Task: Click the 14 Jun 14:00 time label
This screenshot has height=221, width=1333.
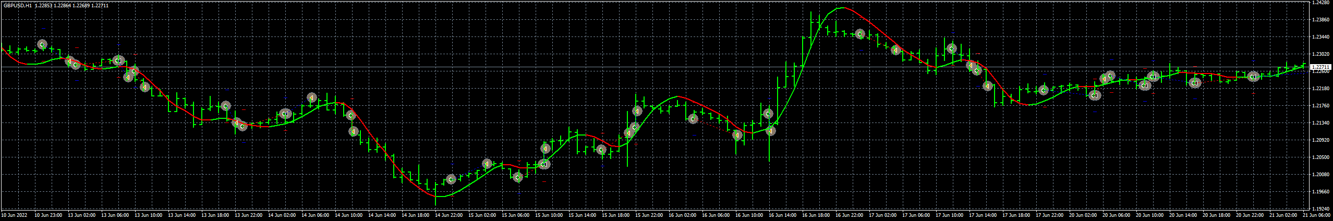Action: click(x=382, y=215)
